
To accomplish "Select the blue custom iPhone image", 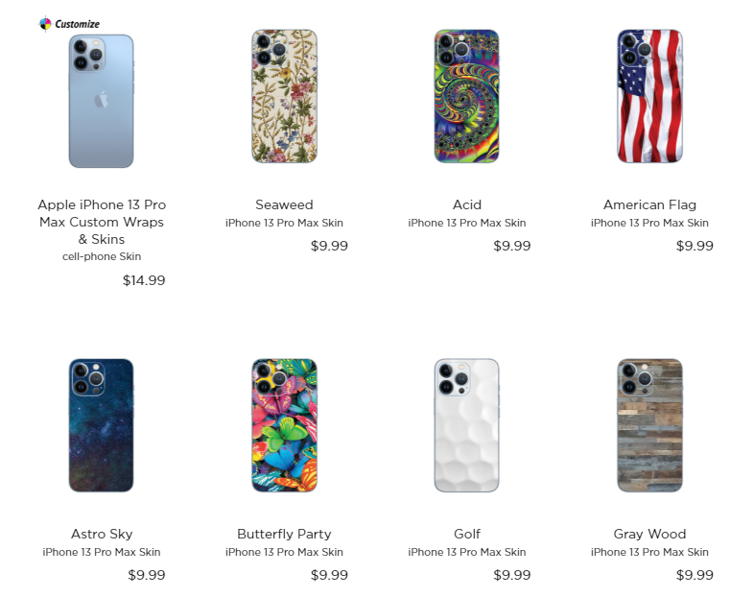I will 101,101.
